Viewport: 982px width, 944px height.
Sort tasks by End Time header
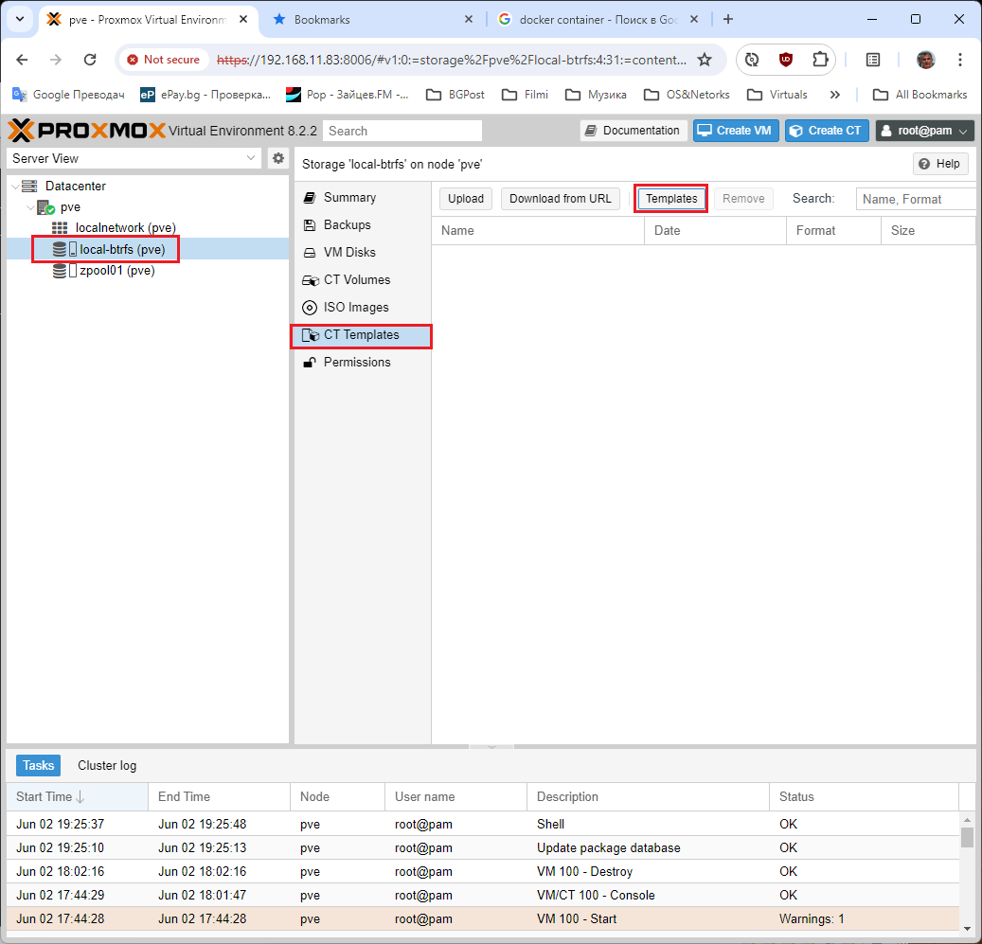coord(219,796)
